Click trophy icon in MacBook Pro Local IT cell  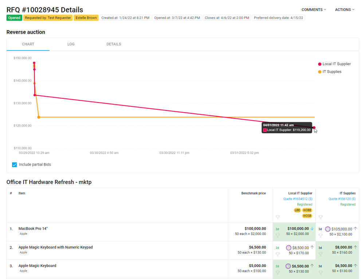[x=278, y=235]
